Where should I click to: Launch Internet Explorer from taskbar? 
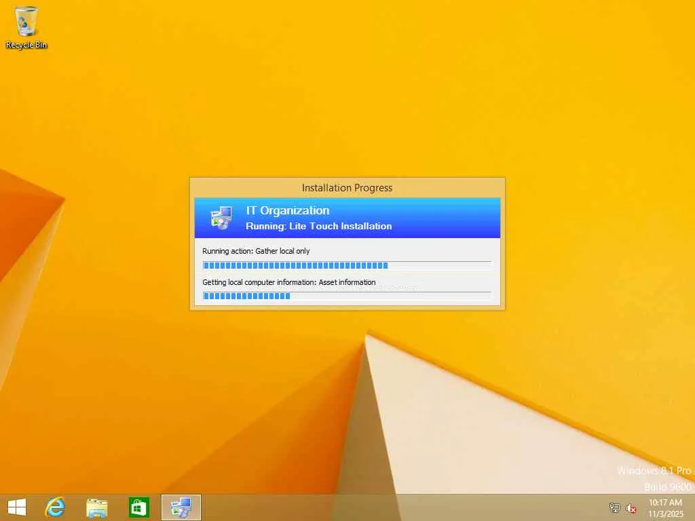pyautogui.click(x=56, y=507)
